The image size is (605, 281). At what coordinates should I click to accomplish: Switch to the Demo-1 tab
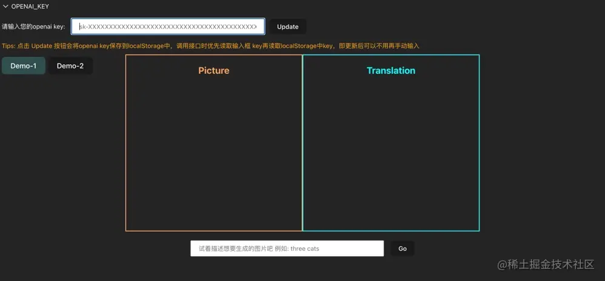24,66
